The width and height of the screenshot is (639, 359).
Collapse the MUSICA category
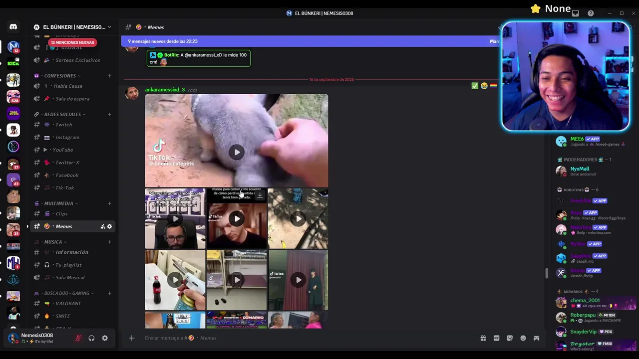pos(50,242)
